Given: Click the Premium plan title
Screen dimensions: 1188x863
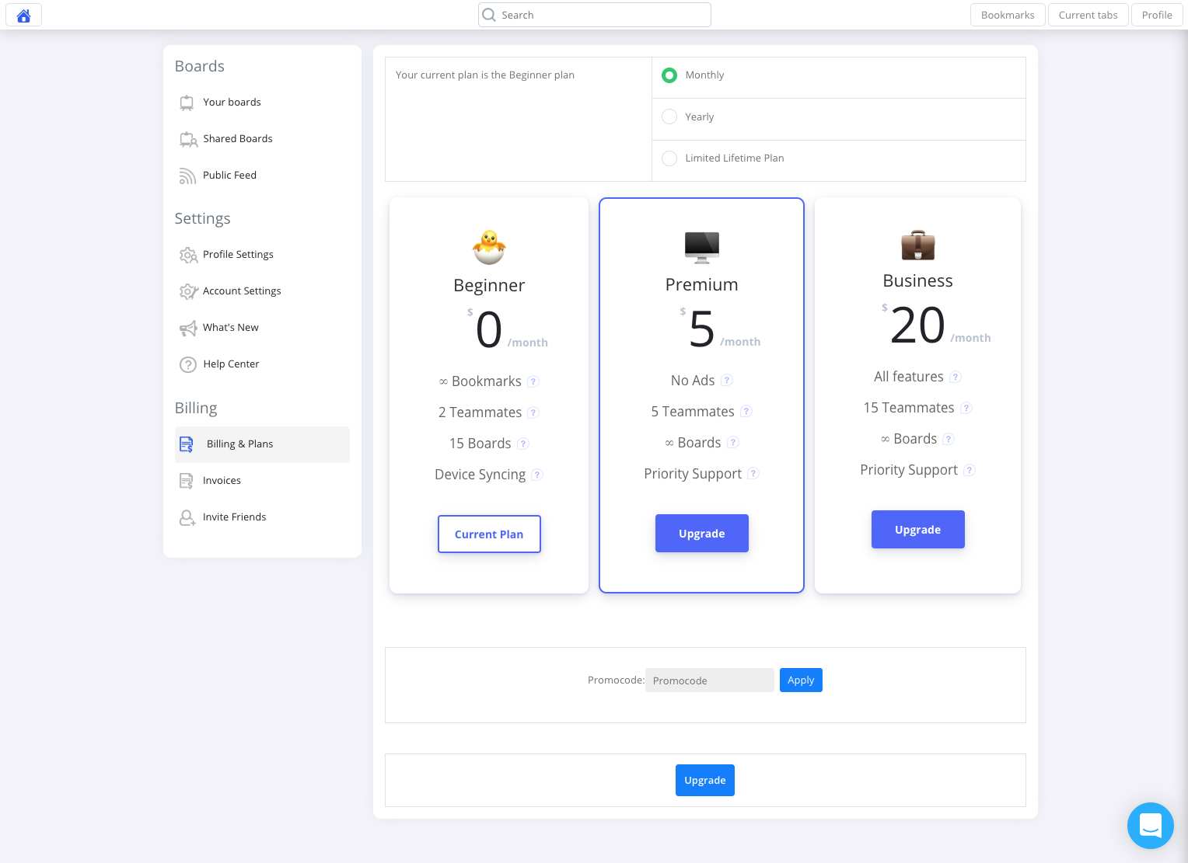Looking at the screenshot, I should (702, 285).
